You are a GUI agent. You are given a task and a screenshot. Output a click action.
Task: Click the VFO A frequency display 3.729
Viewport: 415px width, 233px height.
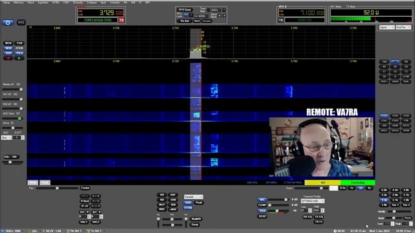101,12
